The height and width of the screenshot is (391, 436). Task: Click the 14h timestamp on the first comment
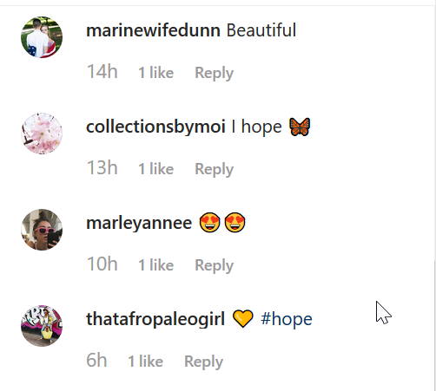point(102,72)
